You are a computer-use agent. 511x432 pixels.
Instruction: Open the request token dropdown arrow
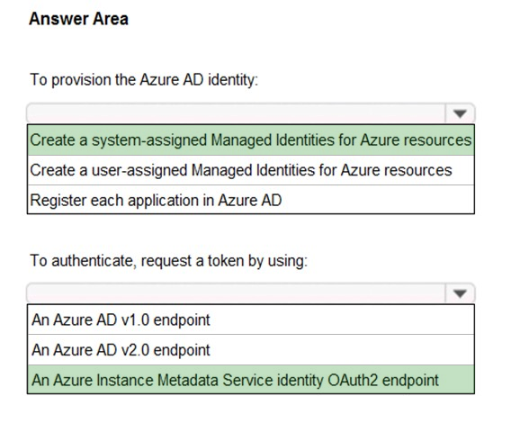point(460,293)
